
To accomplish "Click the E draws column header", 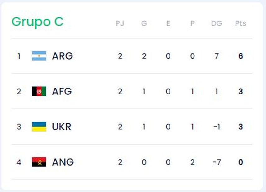I will 168,23.
